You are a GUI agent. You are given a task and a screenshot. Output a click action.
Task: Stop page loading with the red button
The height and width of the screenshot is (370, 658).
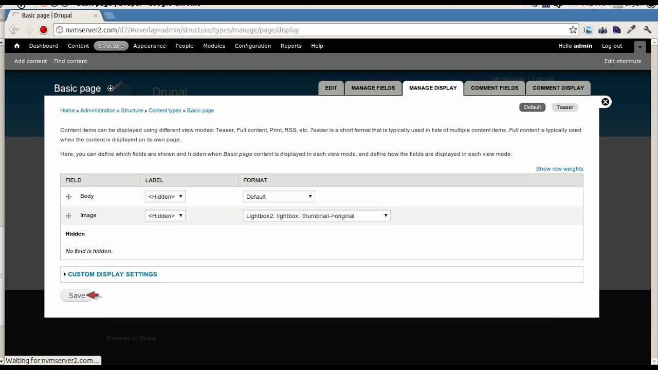[44, 30]
